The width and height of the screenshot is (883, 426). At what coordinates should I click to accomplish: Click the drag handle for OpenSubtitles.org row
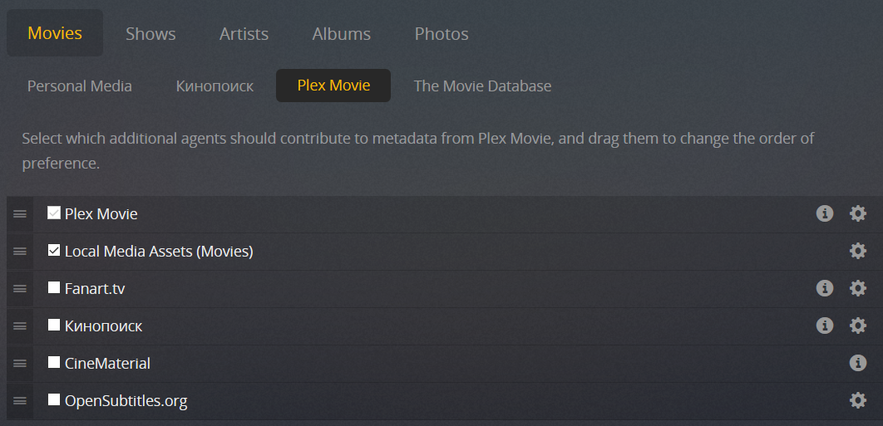[x=20, y=400]
